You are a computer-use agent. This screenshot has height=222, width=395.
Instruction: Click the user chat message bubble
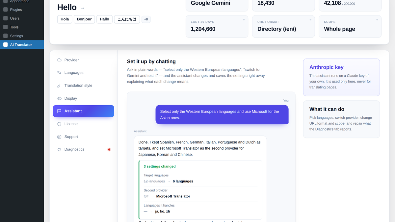222,114
